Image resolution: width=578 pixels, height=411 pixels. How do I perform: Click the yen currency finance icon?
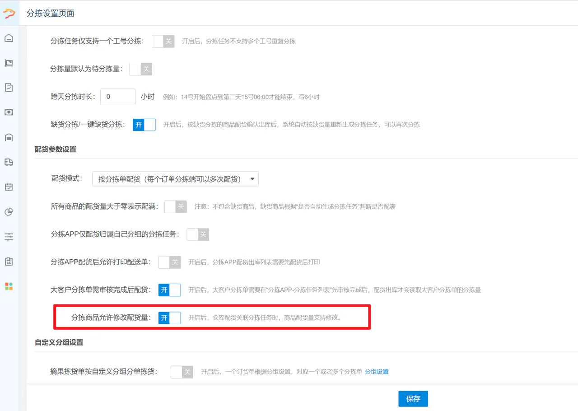tap(9, 112)
